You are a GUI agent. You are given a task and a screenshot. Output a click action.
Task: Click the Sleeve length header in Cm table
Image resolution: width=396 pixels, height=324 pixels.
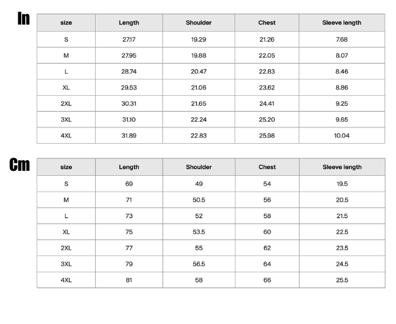342,167
